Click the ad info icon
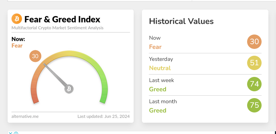 tap(16, 133)
